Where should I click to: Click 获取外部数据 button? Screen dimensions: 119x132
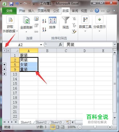[10, 24]
